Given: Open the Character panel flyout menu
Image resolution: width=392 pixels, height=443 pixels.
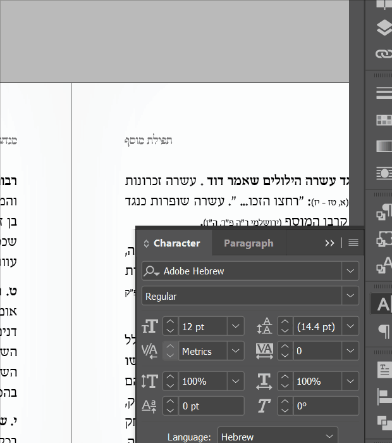Looking at the screenshot, I should point(353,243).
